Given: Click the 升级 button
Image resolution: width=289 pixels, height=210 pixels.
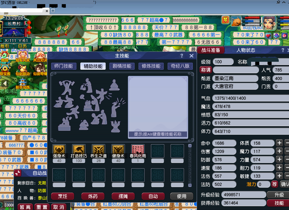Looking at the screenshot, I should [279, 195].
